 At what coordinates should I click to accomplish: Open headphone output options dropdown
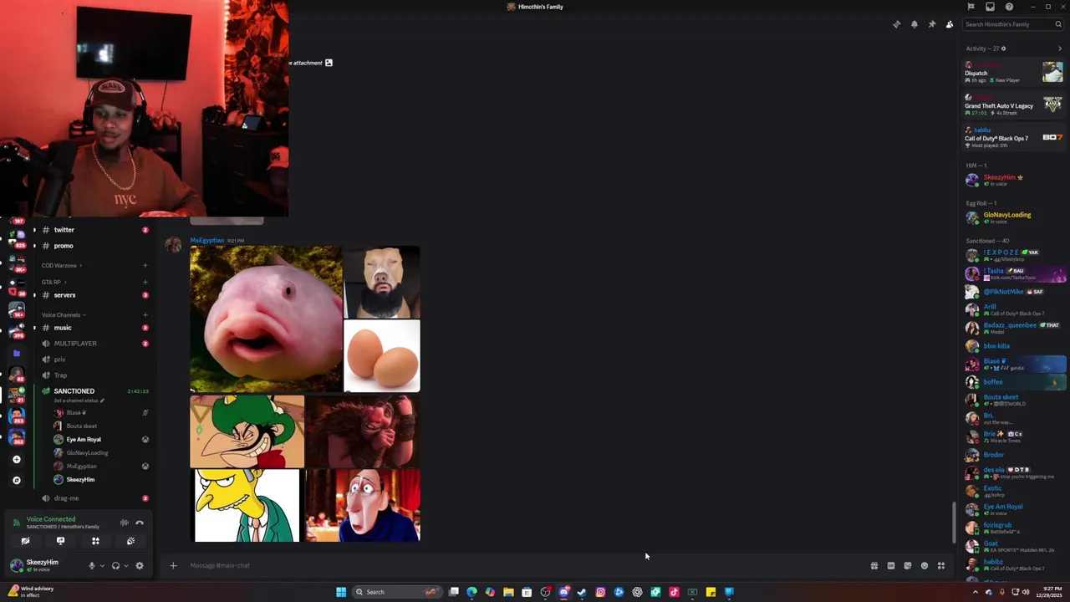coord(126,565)
